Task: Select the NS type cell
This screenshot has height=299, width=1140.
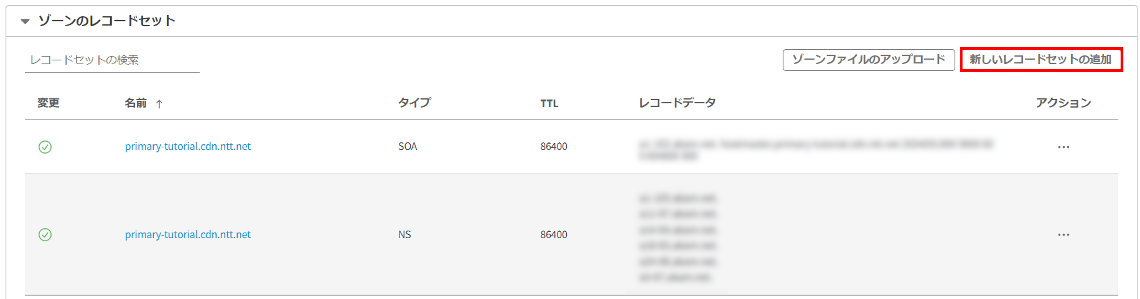Action: pos(404,235)
